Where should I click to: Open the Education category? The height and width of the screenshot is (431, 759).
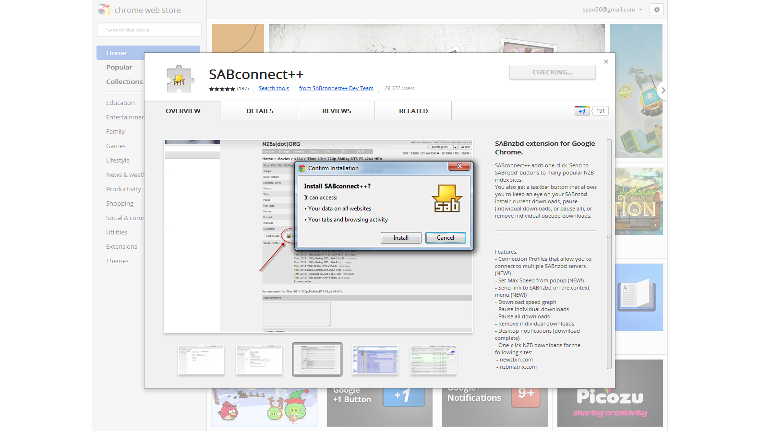120,103
